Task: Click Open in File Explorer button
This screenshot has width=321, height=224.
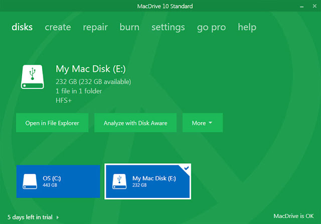Action: [x=52, y=123]
